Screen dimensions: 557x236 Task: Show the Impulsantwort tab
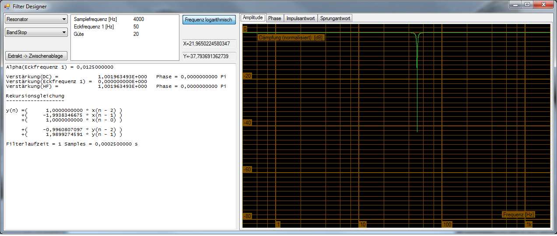(300, 18)
